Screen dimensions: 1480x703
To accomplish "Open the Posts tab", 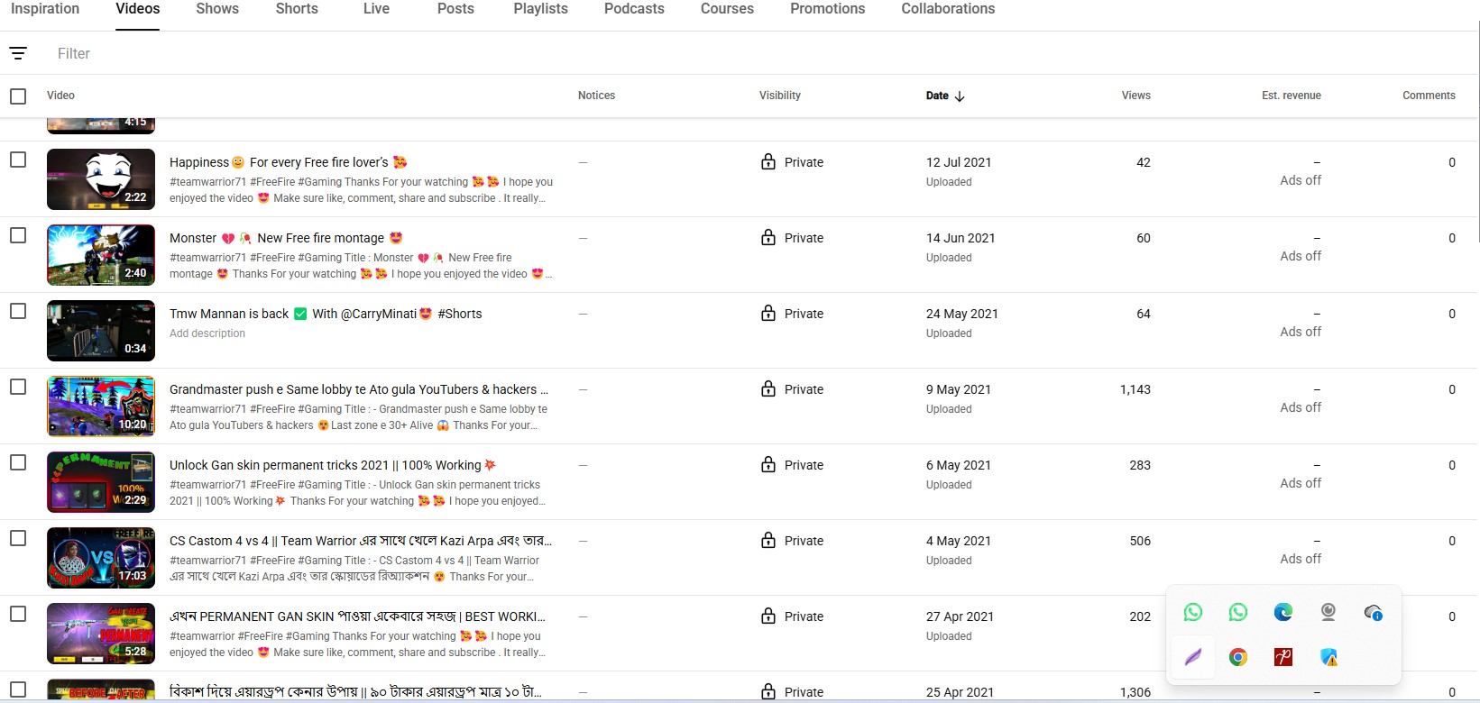I will click(455, 9).
